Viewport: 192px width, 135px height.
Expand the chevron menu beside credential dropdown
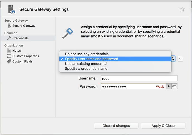180,59
